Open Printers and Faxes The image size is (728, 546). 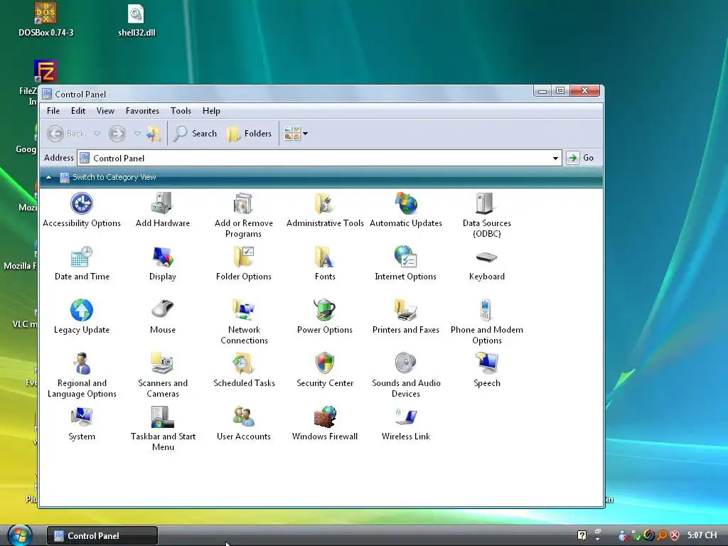coord(406,316)
